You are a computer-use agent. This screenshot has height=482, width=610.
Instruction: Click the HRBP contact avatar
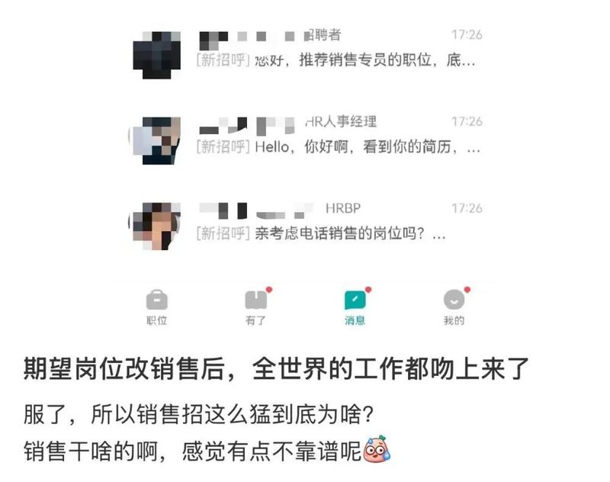(x=156, y=227)
